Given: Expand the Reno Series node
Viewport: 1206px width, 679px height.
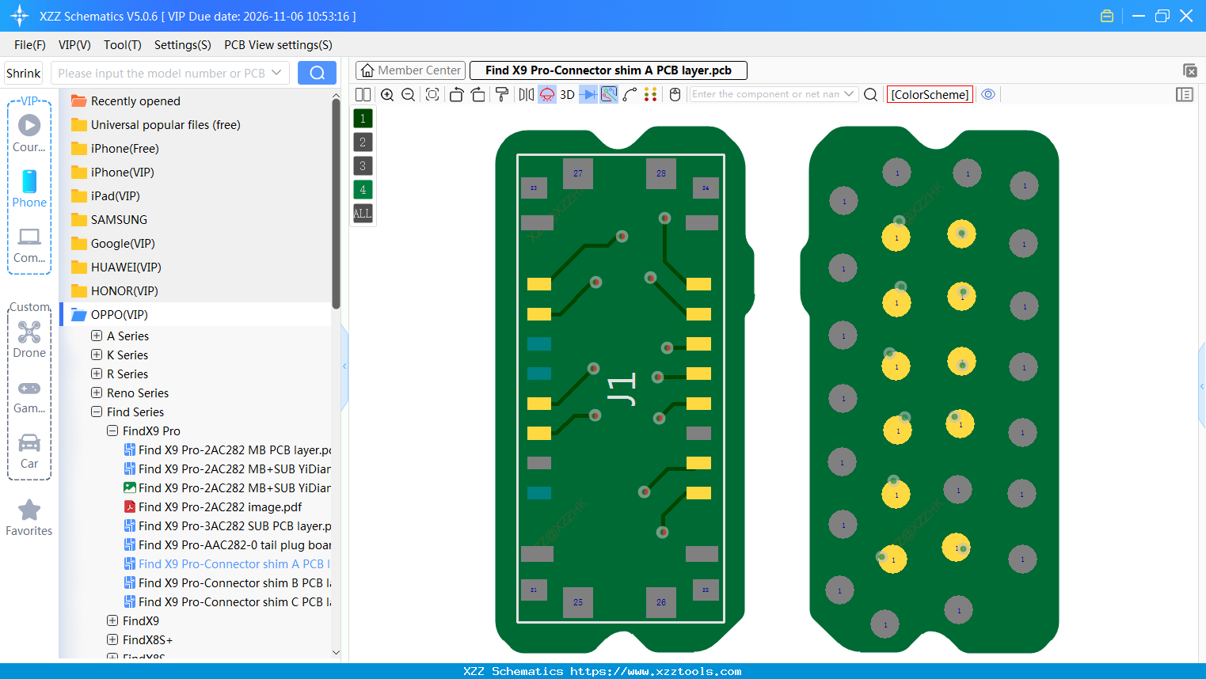Looking at the screenshot, I should (x=97, y=393).
